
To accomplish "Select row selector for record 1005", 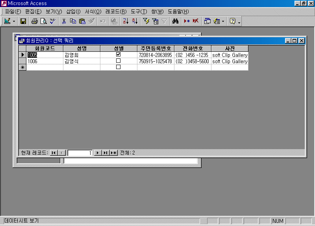I will pos(22,55).
